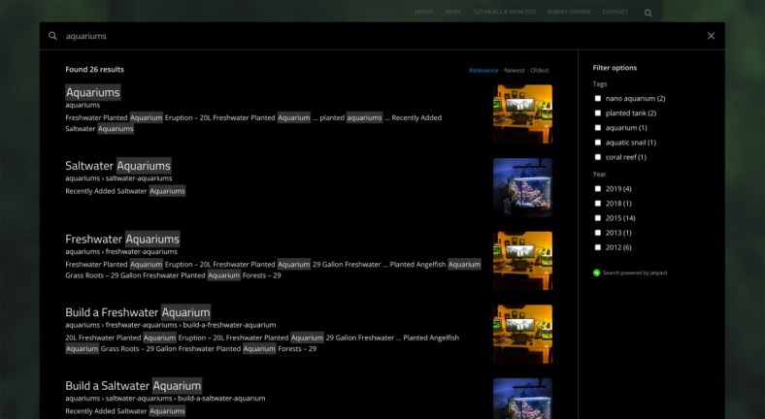This screenshot has height=419, width=765.
Task: Open Build a Freshwater Aquarium result
Action: pos(138,312)
